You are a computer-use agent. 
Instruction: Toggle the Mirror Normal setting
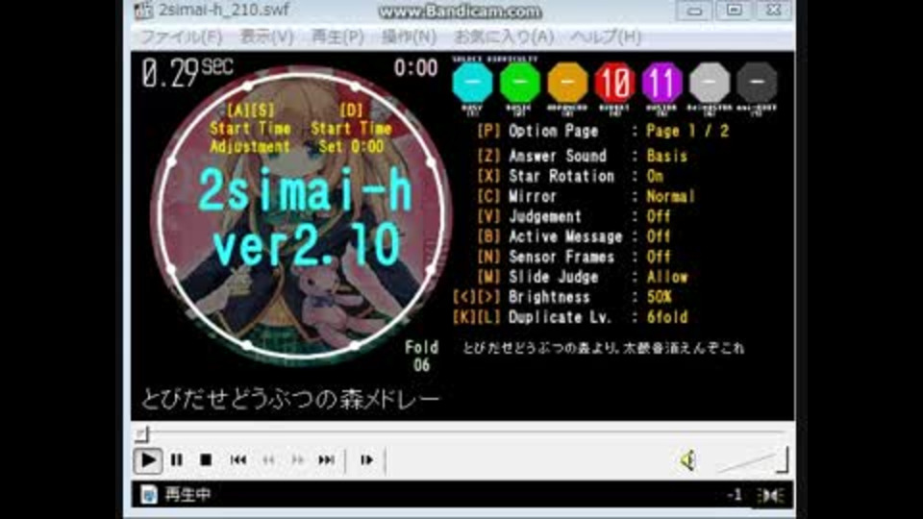[670, 196]
